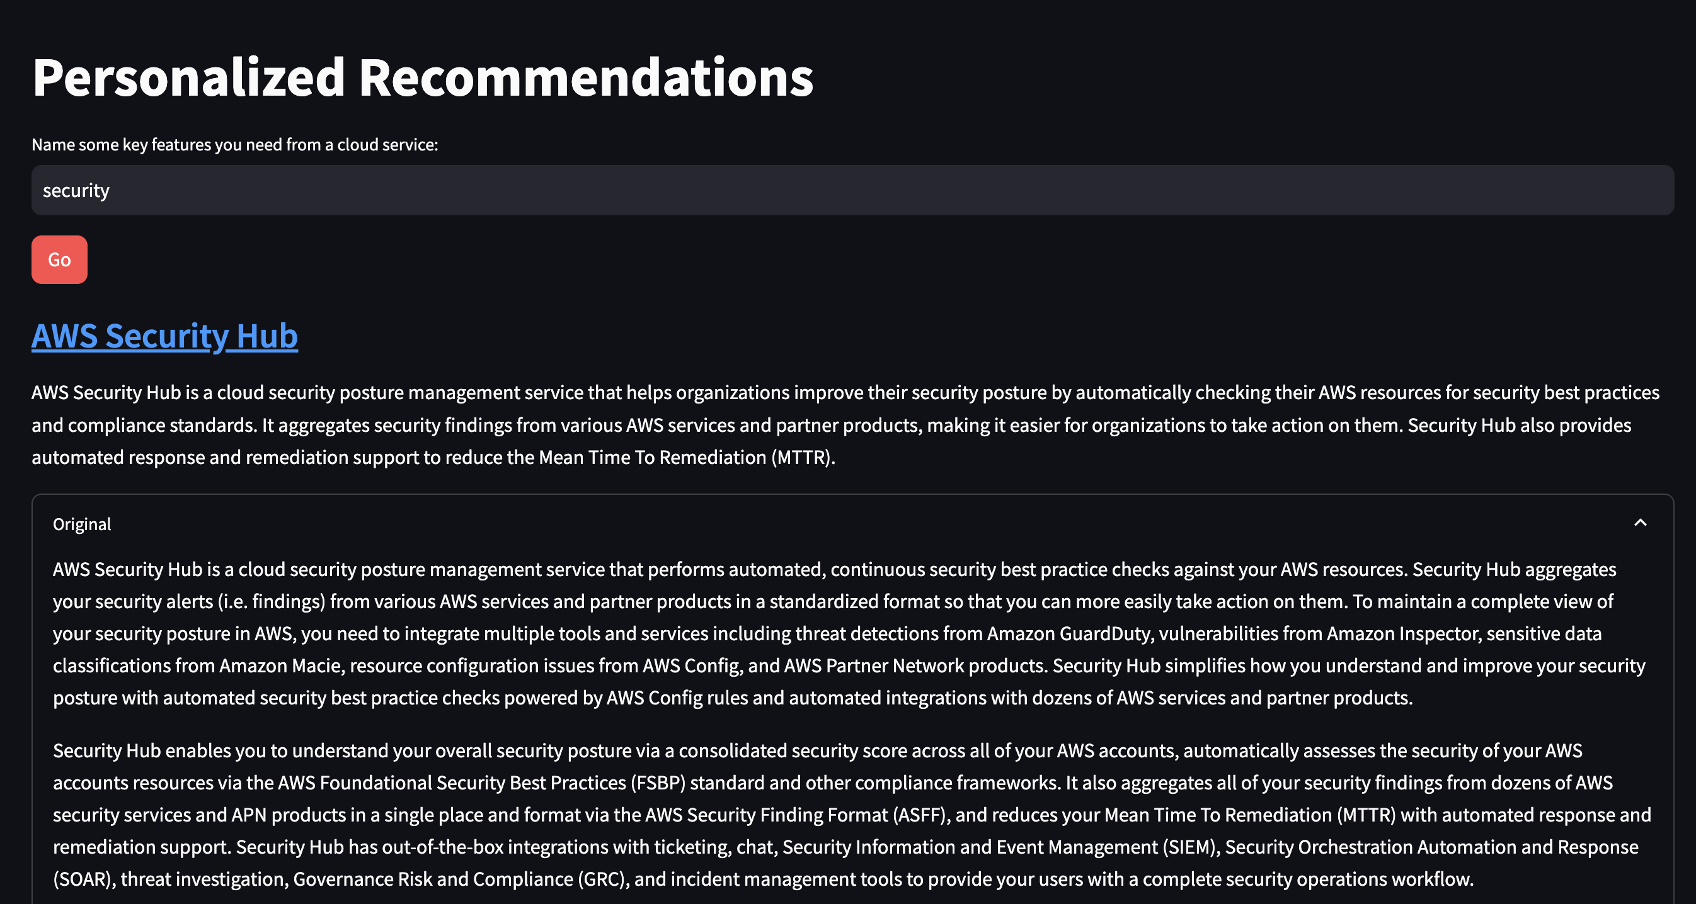This screenshot has width=1696, height=904.
Task: Click '(SOAR)' in the last text line
Action: pos(82,879)
